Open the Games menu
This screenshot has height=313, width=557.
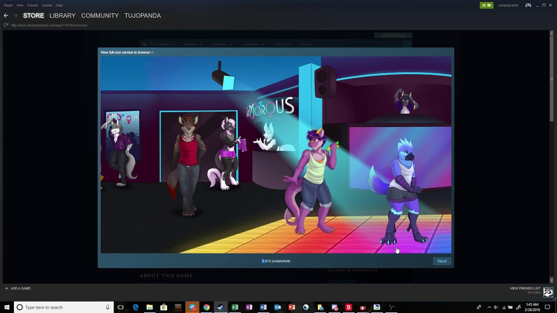[x=47, y=5]
